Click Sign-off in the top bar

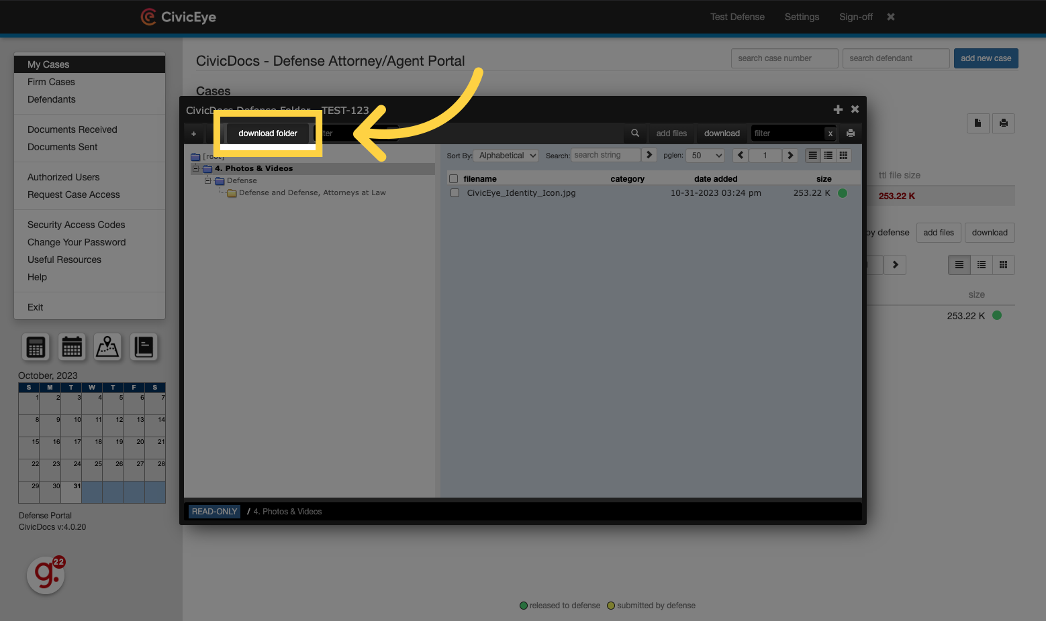[x=856, y=17]
